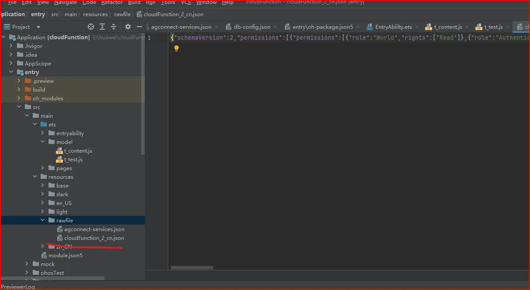Click the .preview folder icon

coord(28,81)
